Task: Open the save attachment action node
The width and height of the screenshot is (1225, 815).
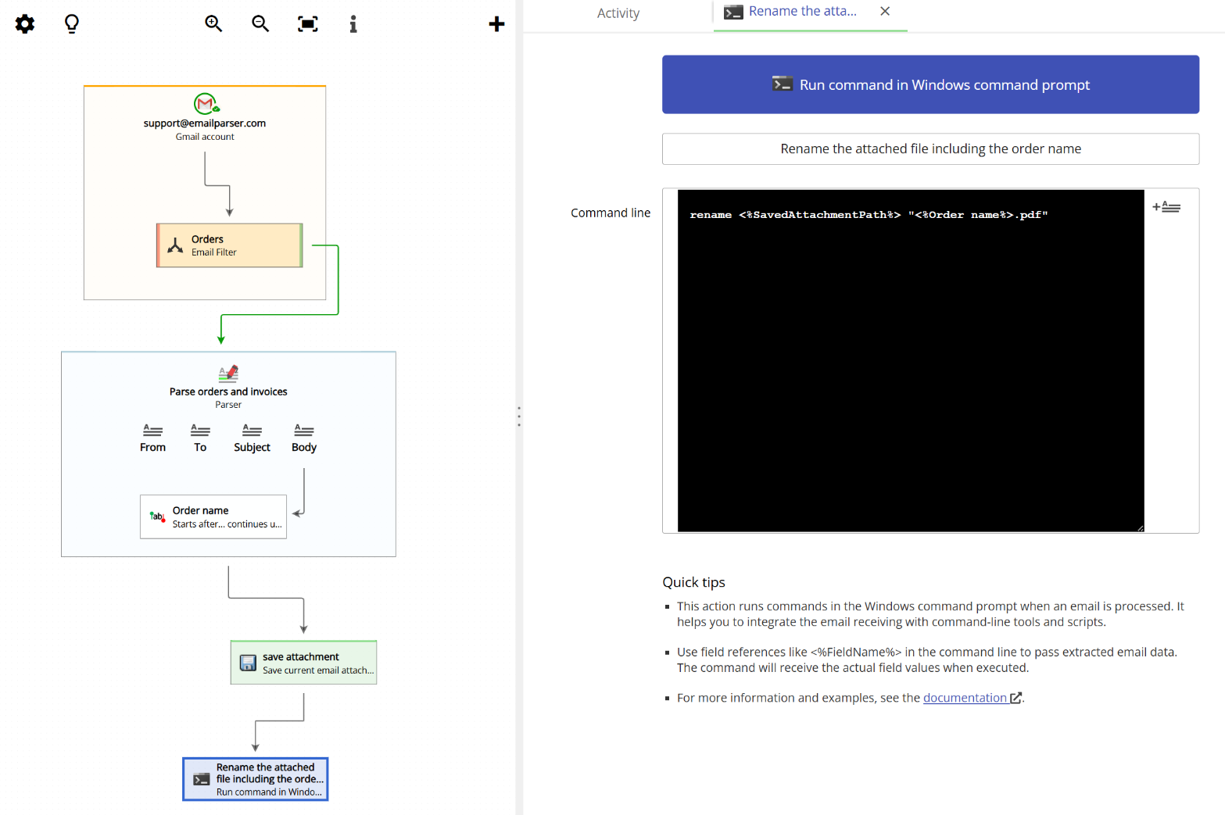Action: pos(303,663)
